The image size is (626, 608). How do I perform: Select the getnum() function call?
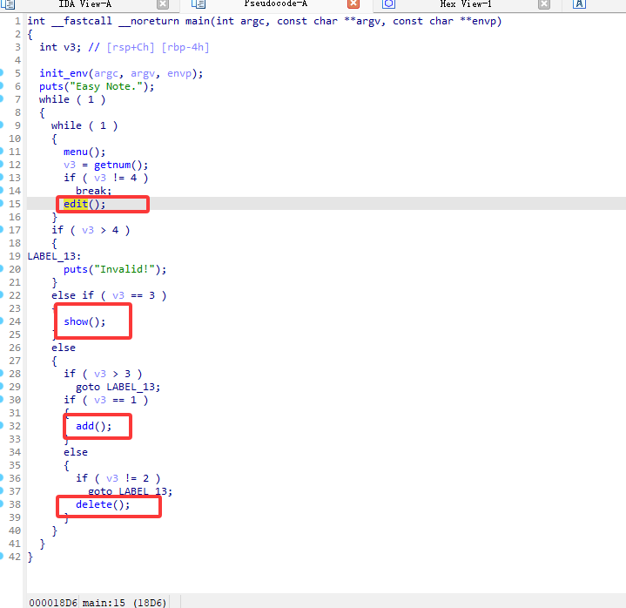coord(112,165)
